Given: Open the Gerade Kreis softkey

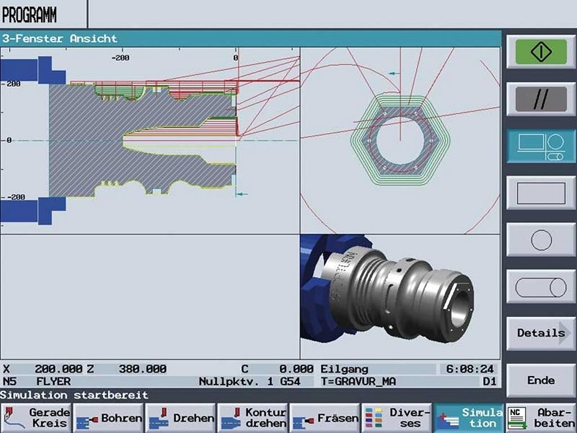Looking at the screenshot, I should tap(37, 418).
